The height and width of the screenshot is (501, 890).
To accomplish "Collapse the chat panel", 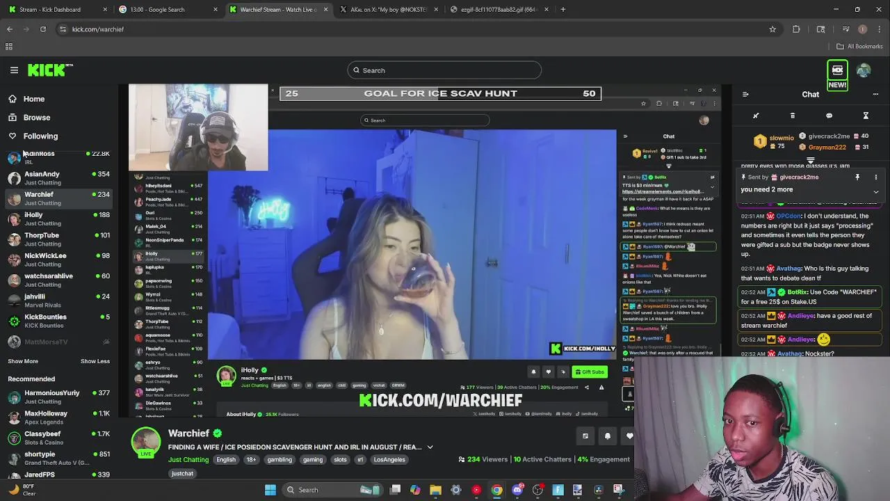I will point(745,95).
